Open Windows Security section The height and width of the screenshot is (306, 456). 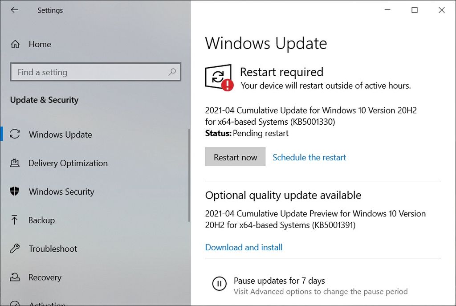[x=61, y=192]
